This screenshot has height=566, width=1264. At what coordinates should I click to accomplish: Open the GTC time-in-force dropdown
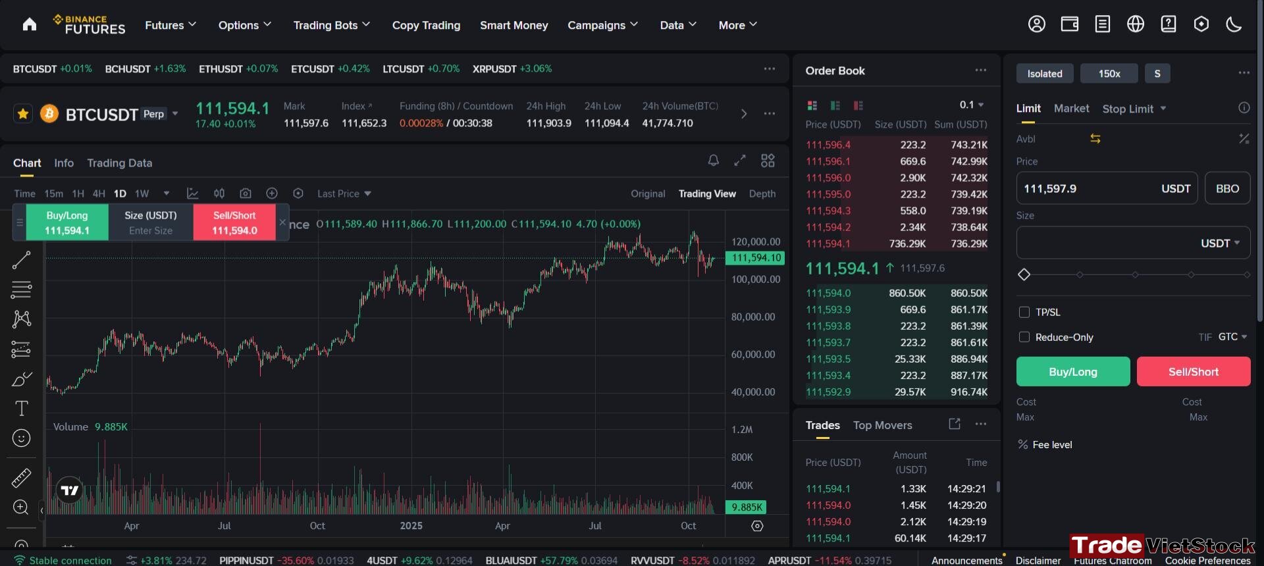(x=1232, y=337)
